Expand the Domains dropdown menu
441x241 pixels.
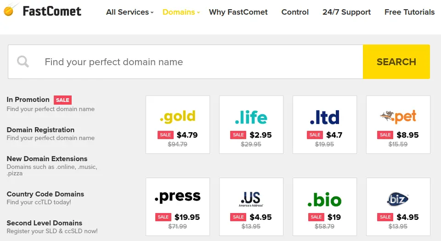(x=181, y=12)
